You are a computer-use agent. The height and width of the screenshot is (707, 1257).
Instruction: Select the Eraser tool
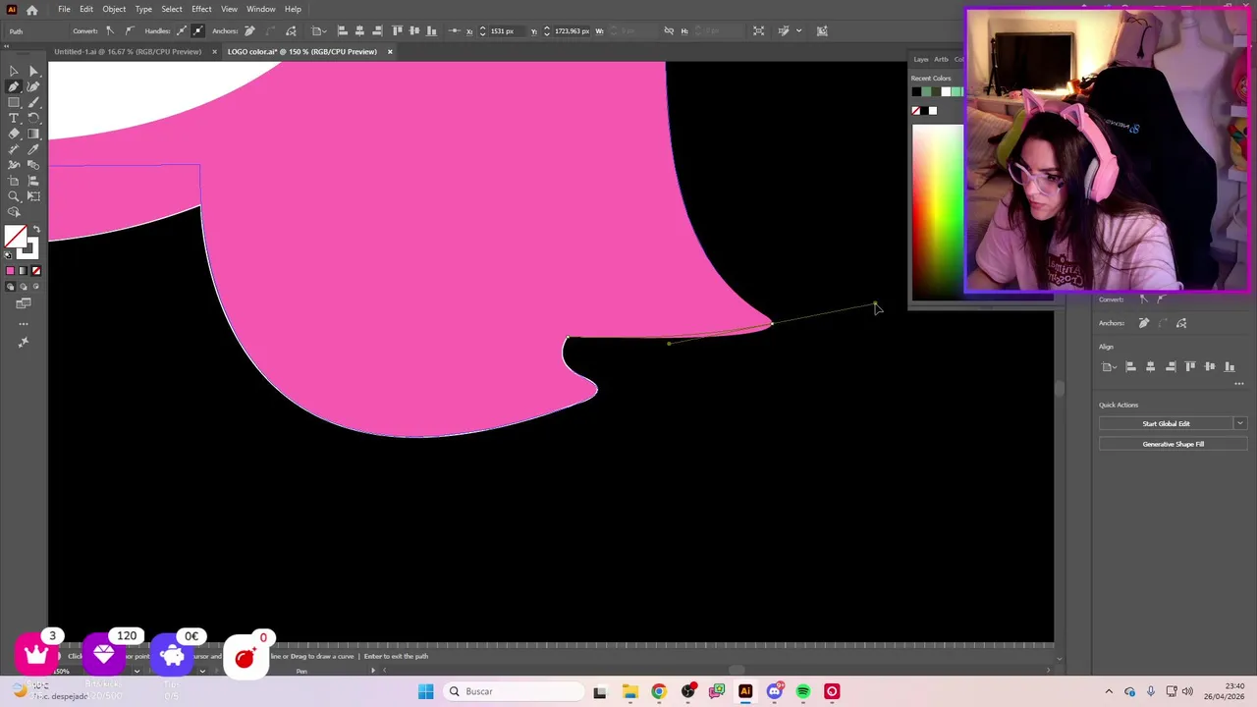point(14,134)
